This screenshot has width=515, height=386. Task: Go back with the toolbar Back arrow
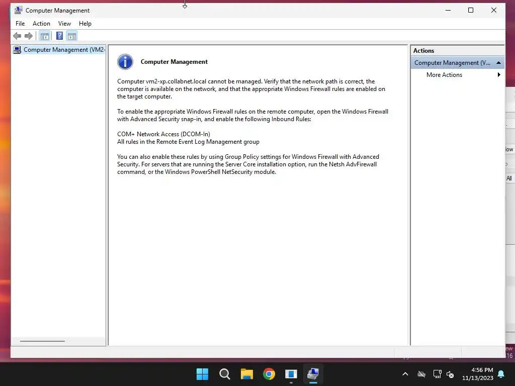(17, 36)
